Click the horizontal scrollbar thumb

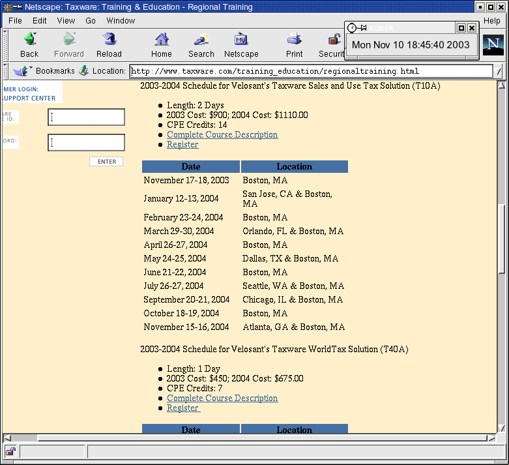click(x=263, y=438)
